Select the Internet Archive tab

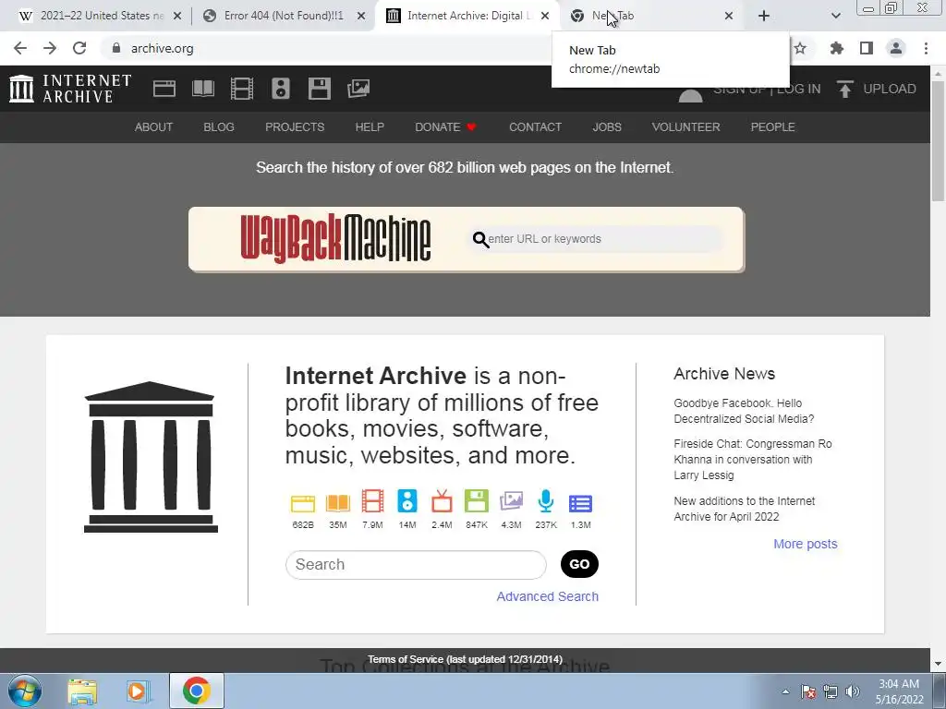coord(467,16)
